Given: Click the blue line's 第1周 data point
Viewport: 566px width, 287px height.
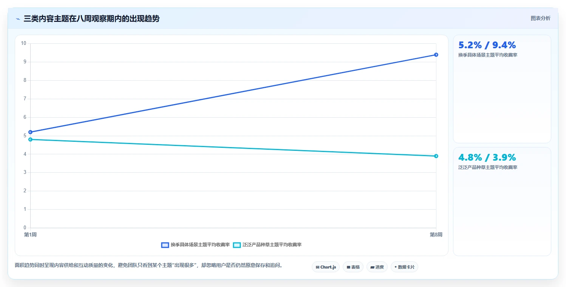Looking at the screenshot, I should (x=30, y=132).
